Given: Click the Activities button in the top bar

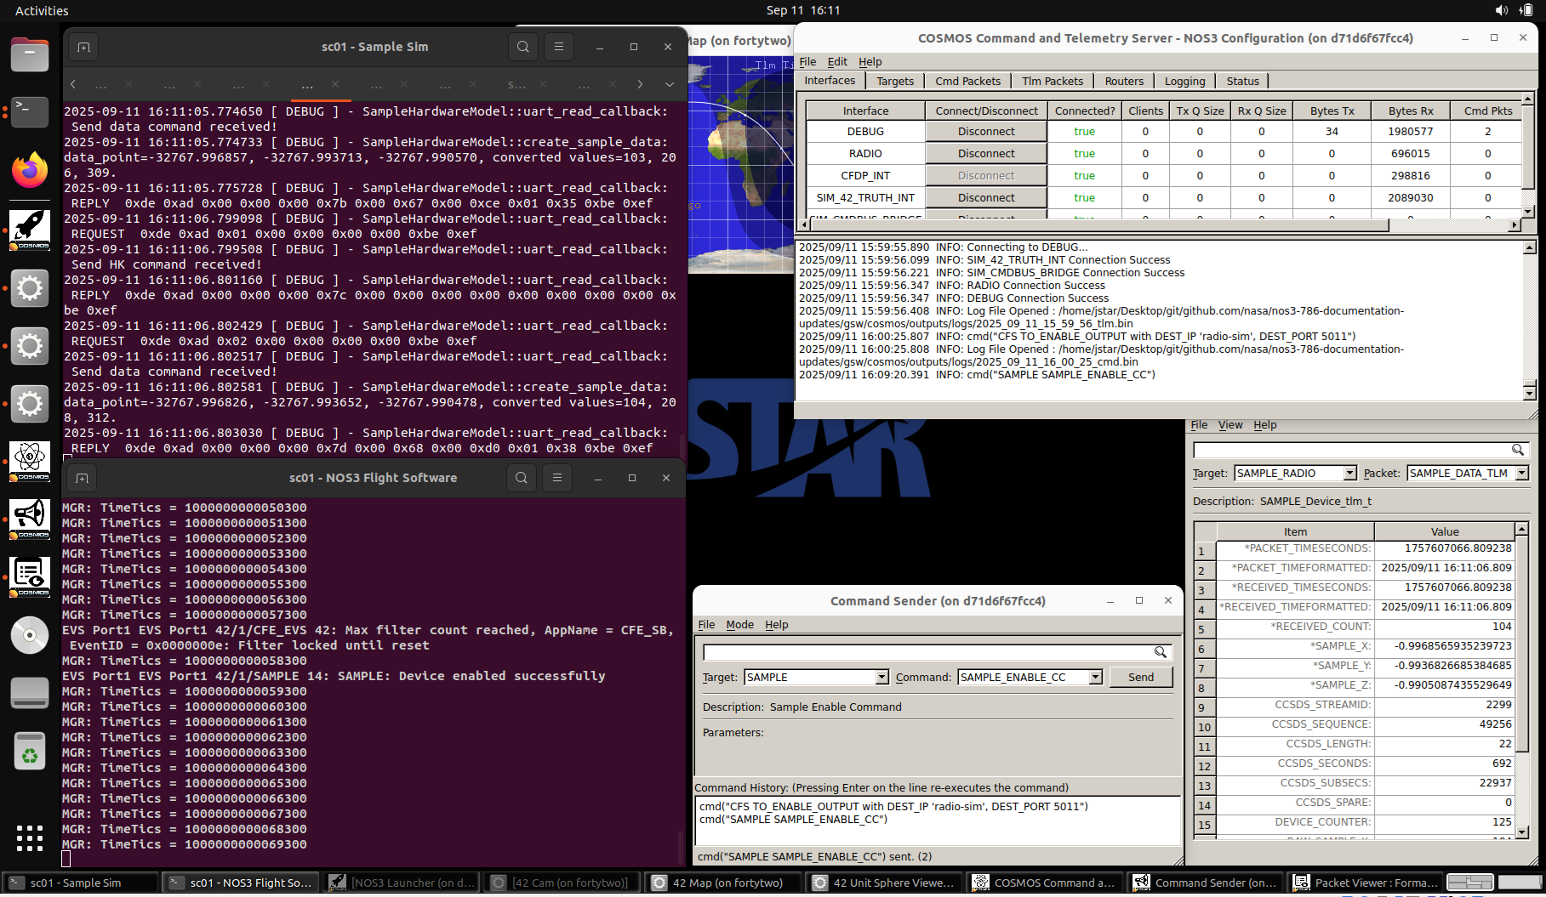Looking at the screenshot, I should 42,10.
